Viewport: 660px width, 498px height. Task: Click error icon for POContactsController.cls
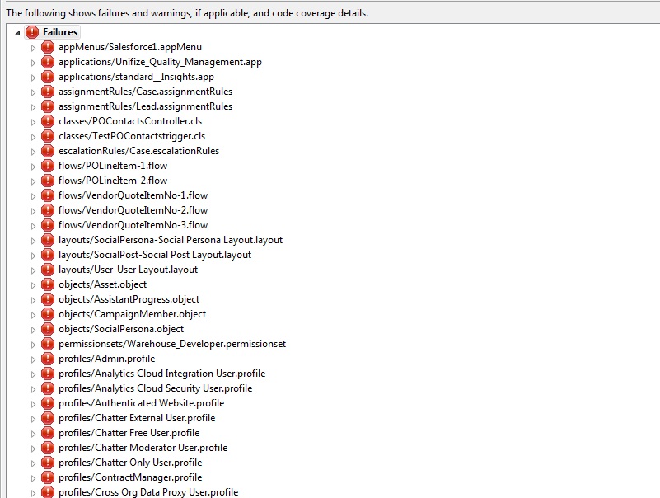point(48,121)
